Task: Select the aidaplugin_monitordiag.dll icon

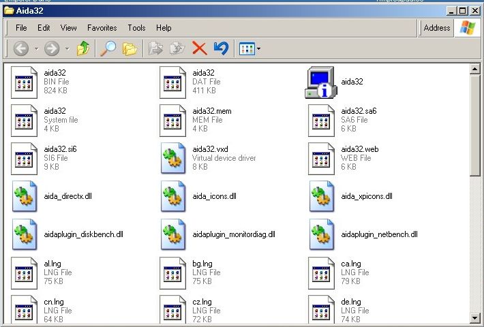Action: (x=173, y=234)
